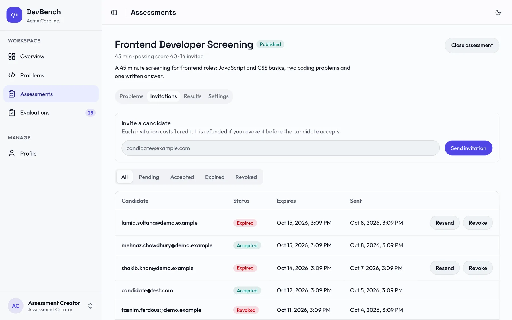Open Problems in the sidebar
This screenshot has height=320, width=512.
51,75
